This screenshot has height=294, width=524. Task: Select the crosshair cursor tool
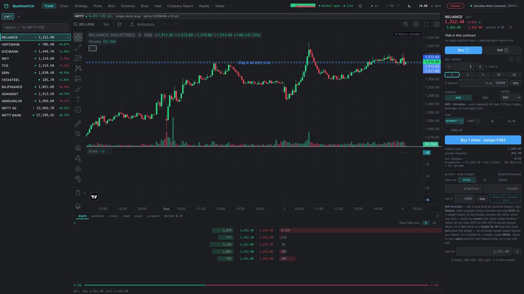[78, 37]
